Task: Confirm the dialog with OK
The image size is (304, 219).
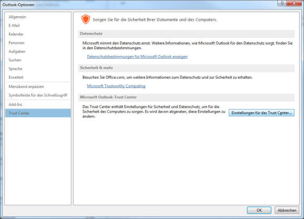Action: click(259, 210)
